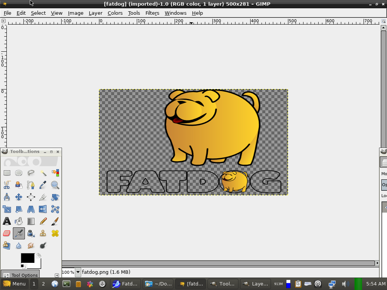The height and width of the screenshot is (290, 387).
Task: Select the Rectangle Select tool
Action: point(7,173)
